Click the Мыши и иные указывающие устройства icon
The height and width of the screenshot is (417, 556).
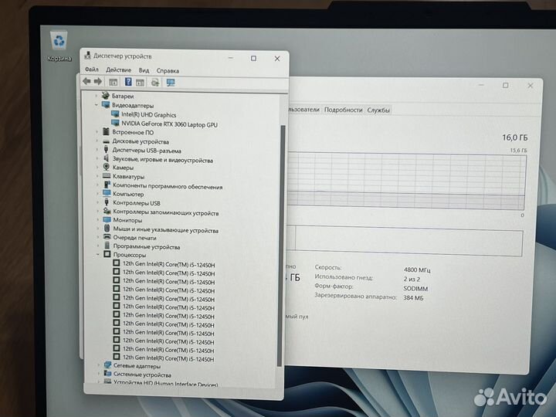pos(107,229)
